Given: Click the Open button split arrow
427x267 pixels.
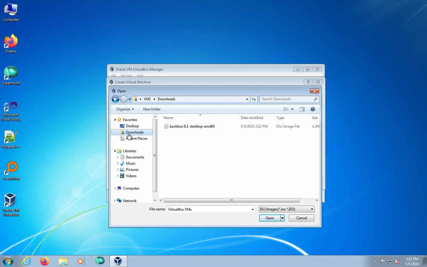Looking at the screenshot, I should (x=282, y=218).
